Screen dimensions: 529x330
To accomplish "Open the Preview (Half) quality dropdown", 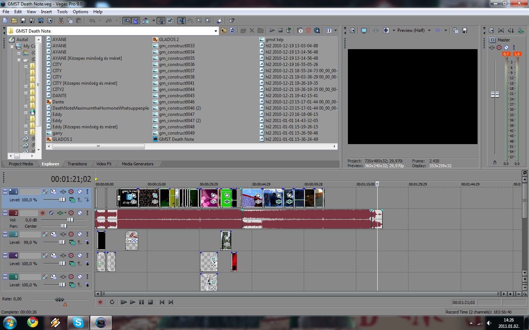I will click(x=429, y=30).
